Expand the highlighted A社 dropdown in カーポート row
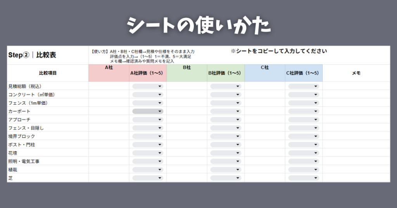This screenshot has height=208, width=397. 148,111
